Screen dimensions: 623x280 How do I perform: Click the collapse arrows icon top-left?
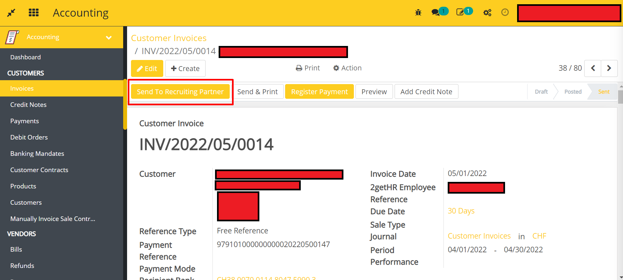coord(11,13)
